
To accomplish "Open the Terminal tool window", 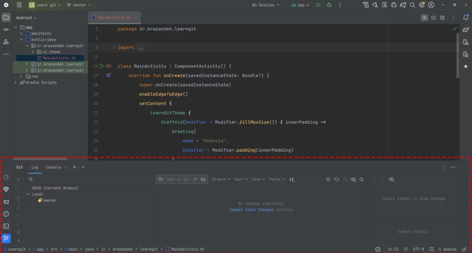I will coord(6,226).
